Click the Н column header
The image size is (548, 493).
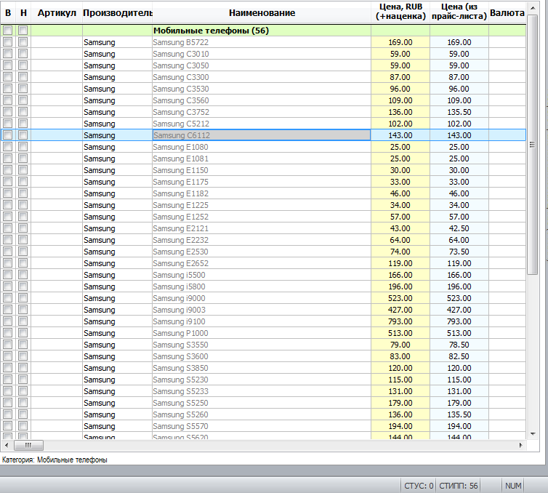[23, 12]
